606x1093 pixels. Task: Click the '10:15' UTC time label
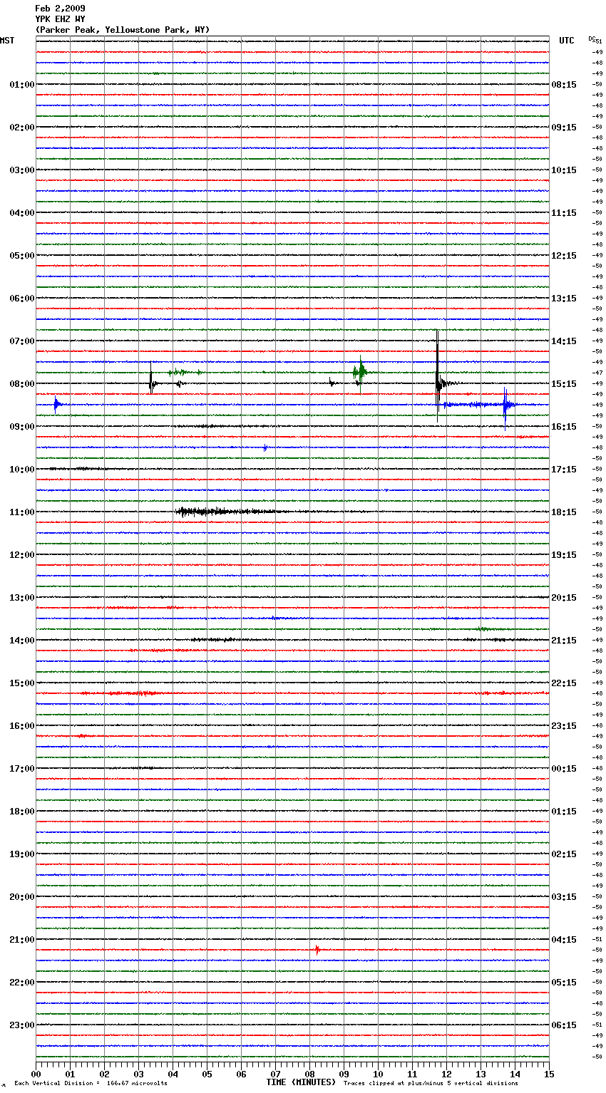coord(564,170)
